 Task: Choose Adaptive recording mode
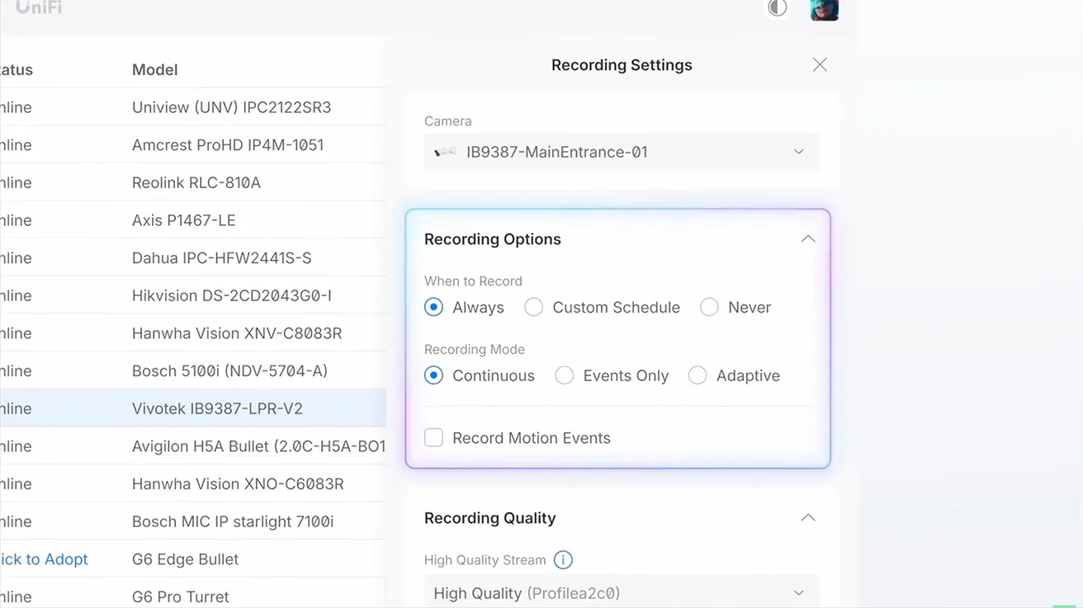point(698,375)
